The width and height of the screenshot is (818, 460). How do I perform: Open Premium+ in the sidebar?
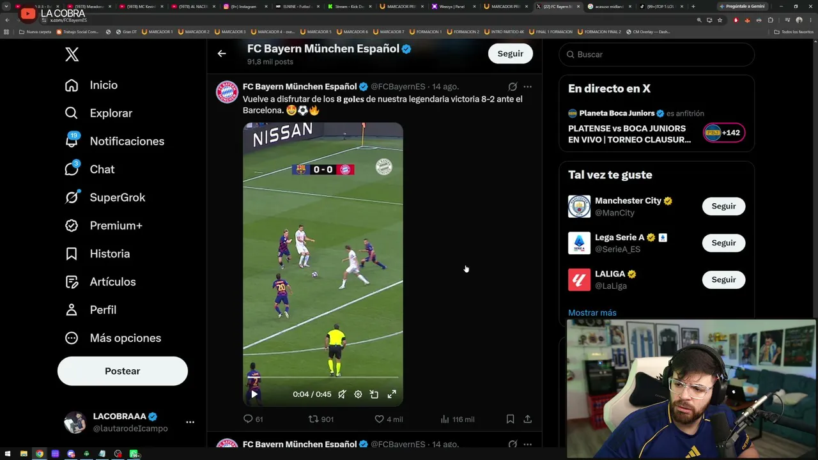coord(103,226)
